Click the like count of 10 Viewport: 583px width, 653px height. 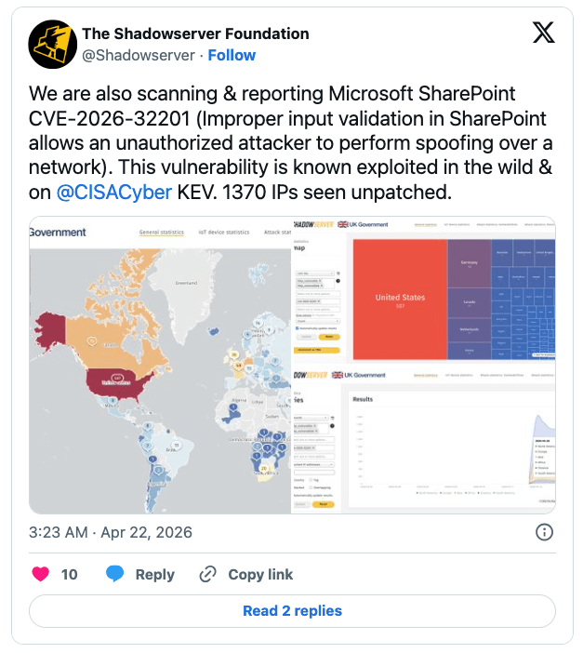(x=70, y=574)
